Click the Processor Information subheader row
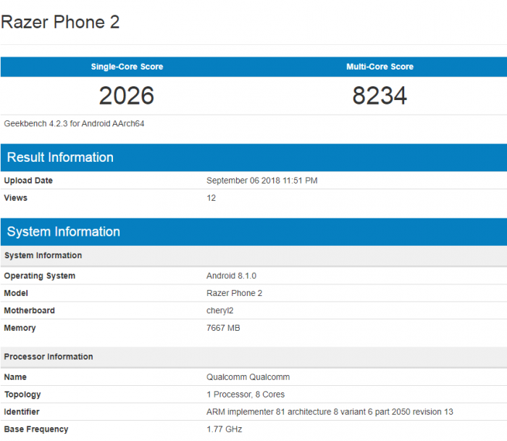Viewport: 507px width, 441px height. tap(48, 357)
